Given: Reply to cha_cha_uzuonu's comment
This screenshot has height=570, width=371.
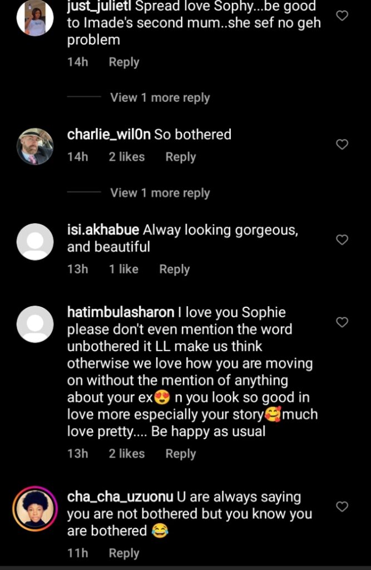Looking at the screenshot, I should (x=123, y=553).
